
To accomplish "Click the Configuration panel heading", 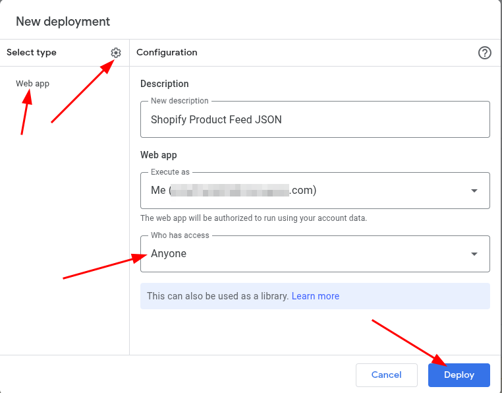I will pos(167,53).
